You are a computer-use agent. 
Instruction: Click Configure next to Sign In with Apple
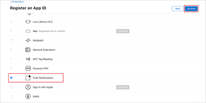(x=123, y=87)
